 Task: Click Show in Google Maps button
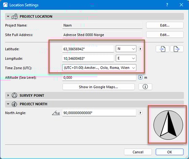pyautogui.click(x=99, y=87)
